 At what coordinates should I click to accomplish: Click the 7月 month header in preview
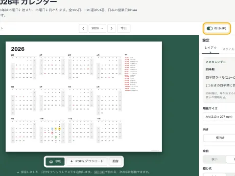tap(70, 87)
